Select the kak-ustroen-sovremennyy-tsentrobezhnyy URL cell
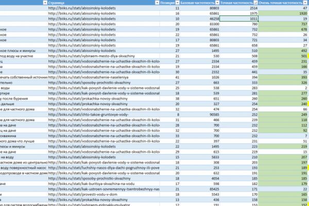The image size is (309, 206). tap(104, 189)
